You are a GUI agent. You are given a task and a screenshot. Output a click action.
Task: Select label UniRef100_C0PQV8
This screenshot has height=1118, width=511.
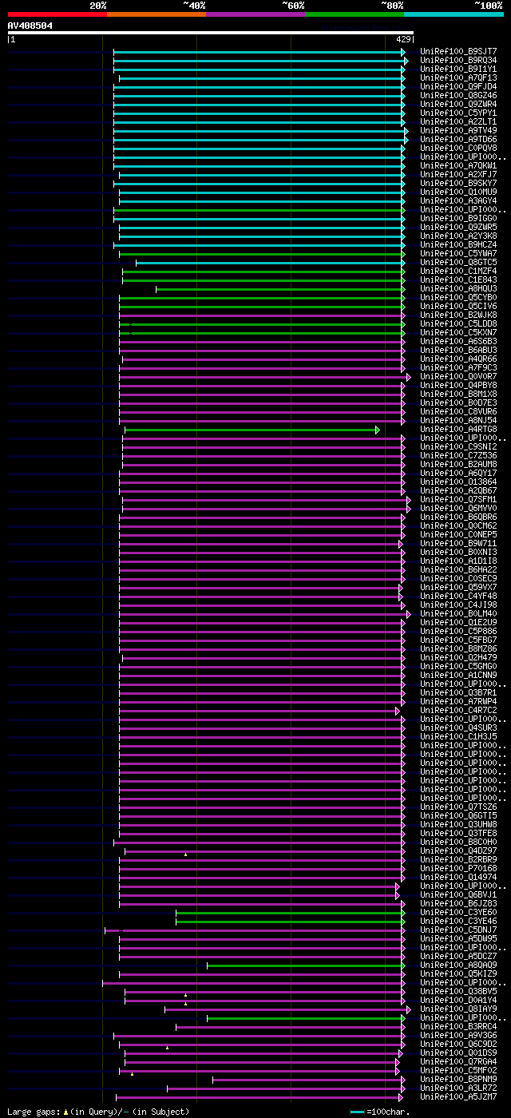click(458, 148)
